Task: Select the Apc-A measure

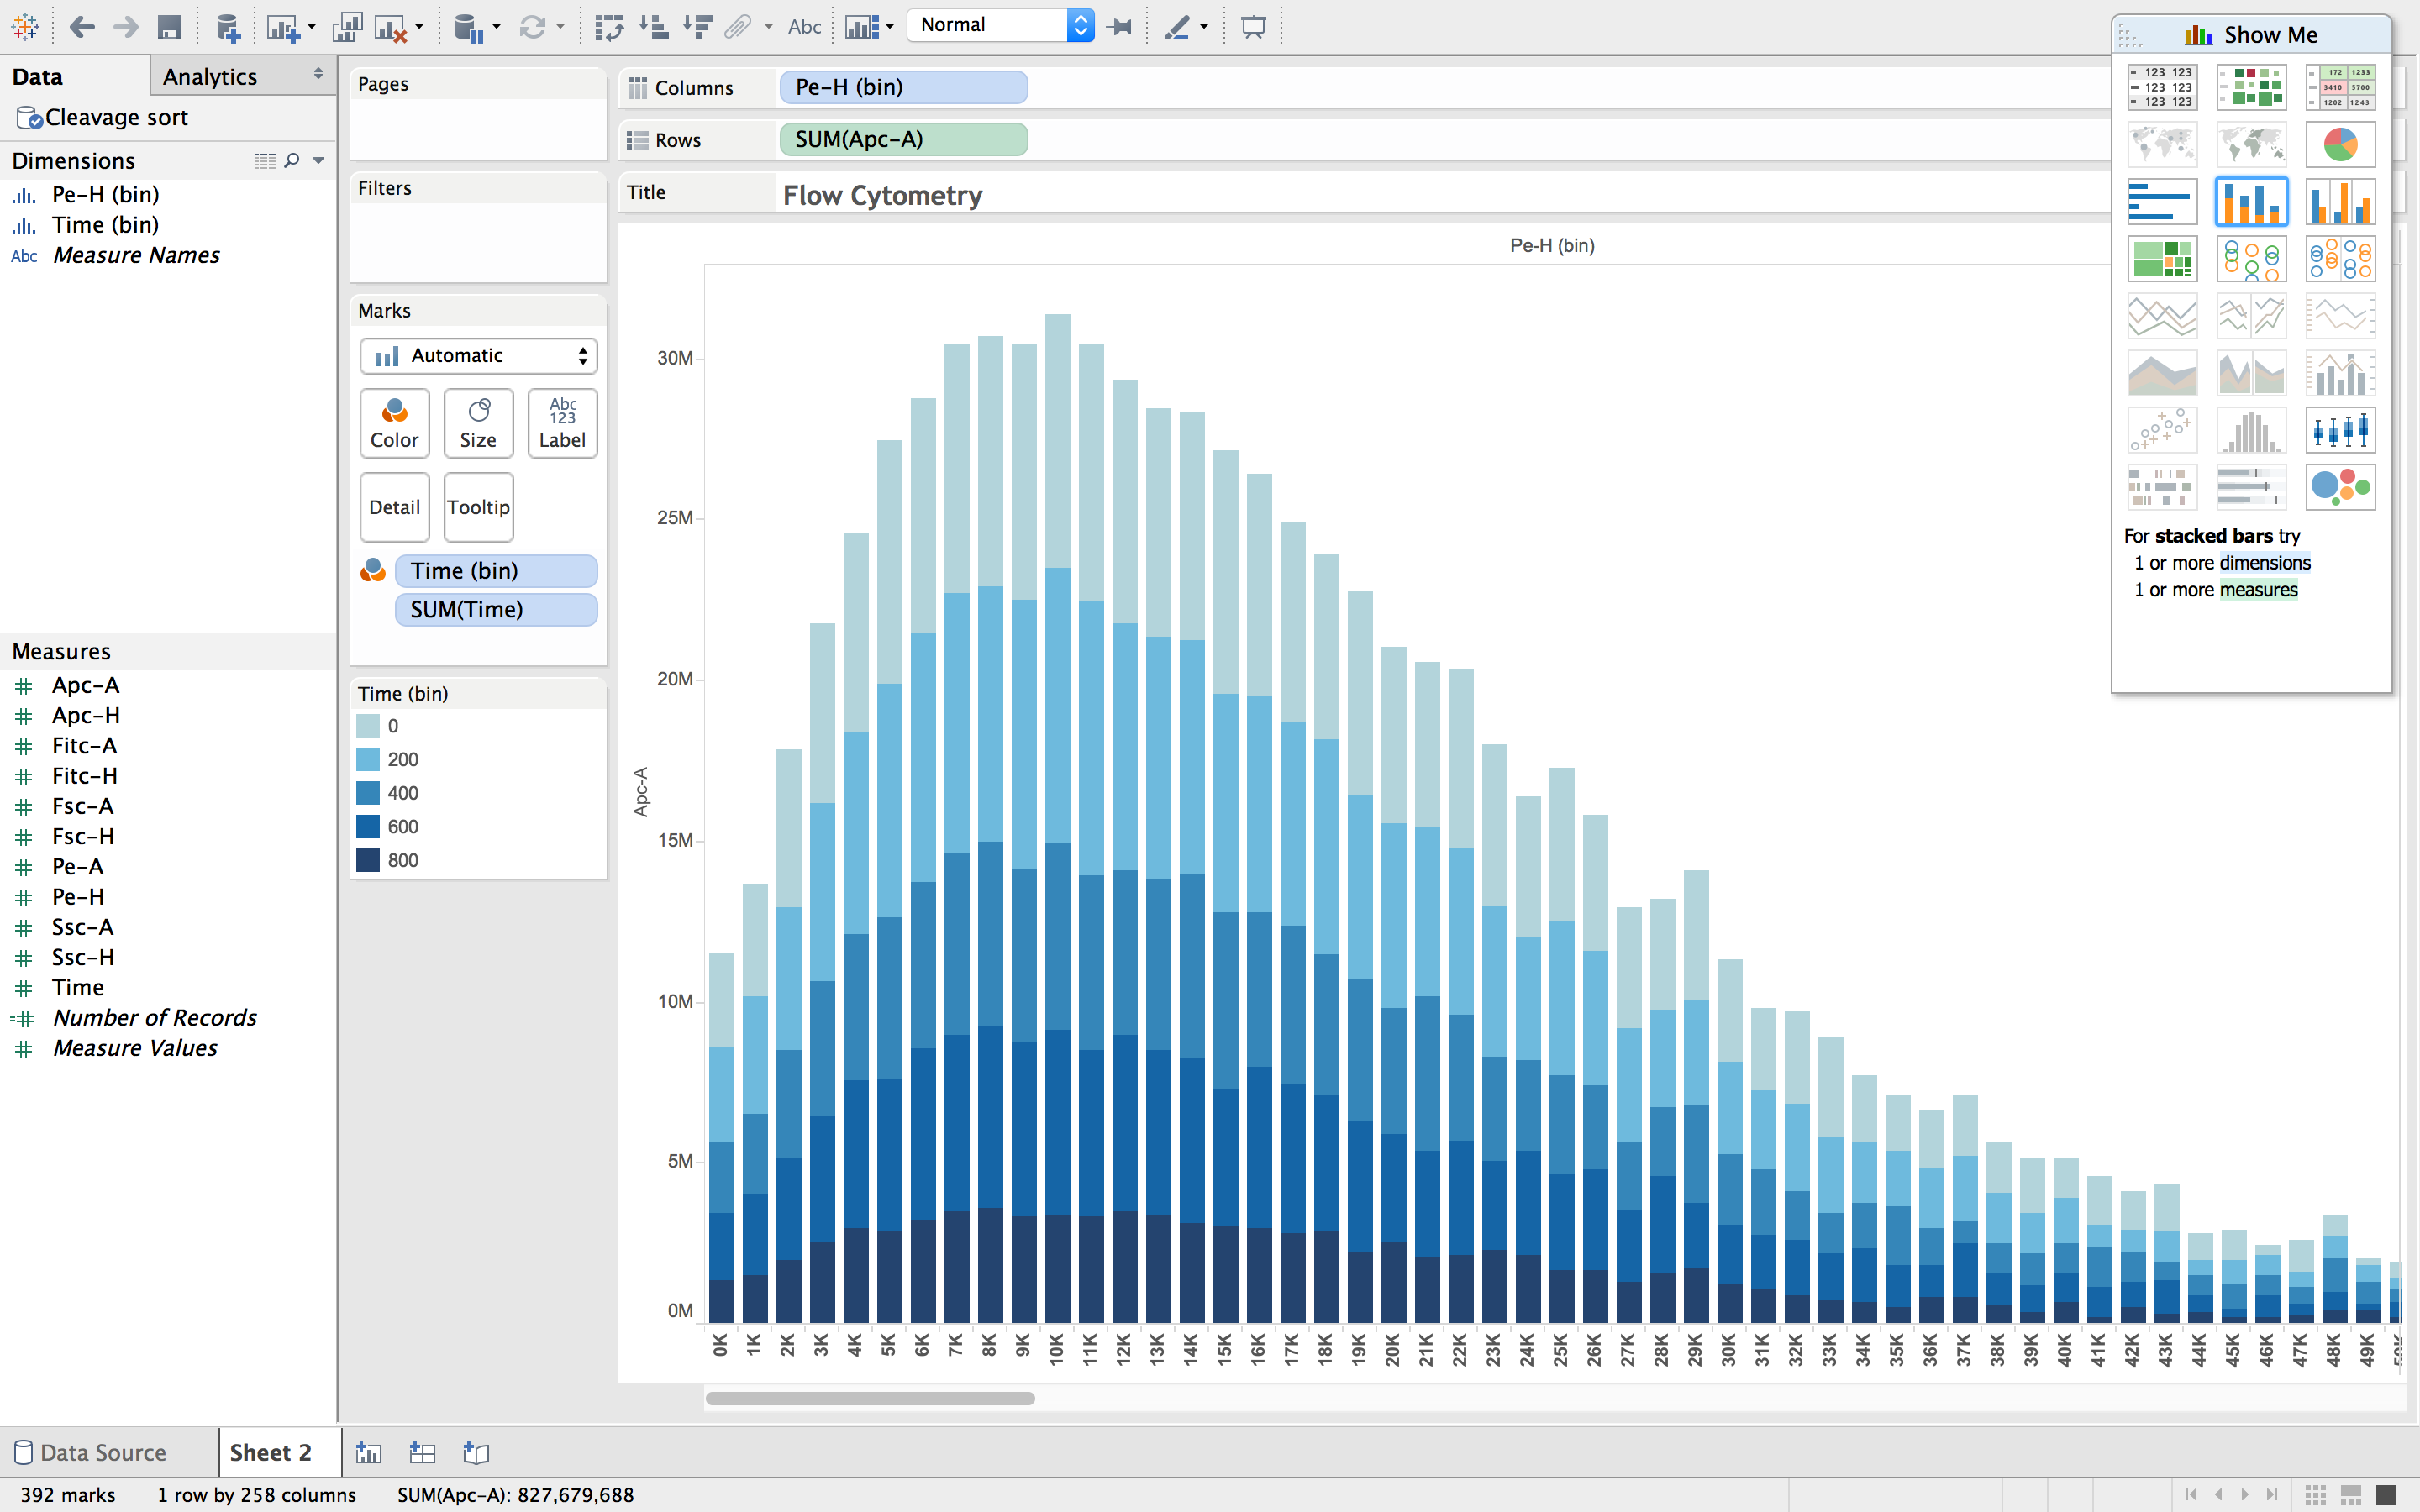Action: tap(86, 685)
